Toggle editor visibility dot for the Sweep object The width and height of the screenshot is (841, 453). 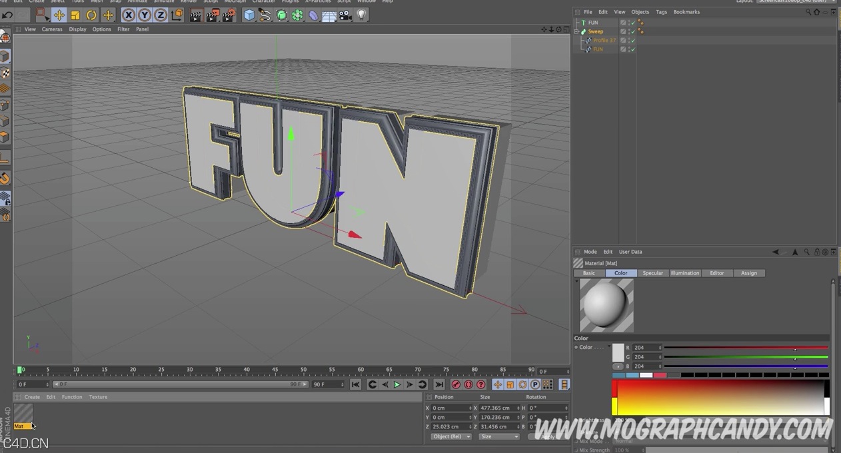click(x=630, y=30)
